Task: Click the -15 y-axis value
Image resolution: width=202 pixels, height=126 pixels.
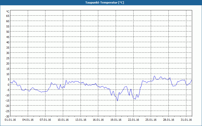Action: pos(7,100)
